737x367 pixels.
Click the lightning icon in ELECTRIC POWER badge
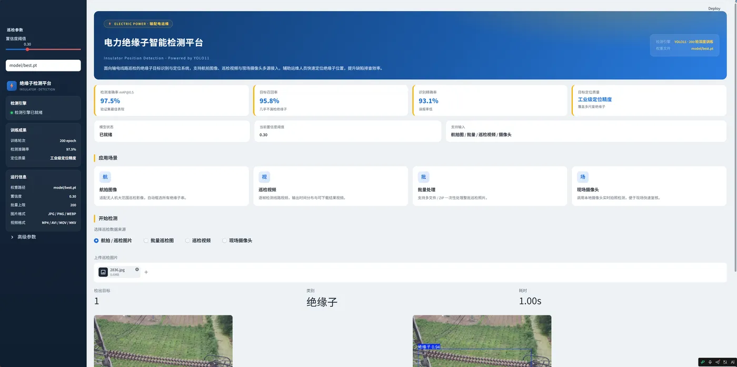click(109, 24)
